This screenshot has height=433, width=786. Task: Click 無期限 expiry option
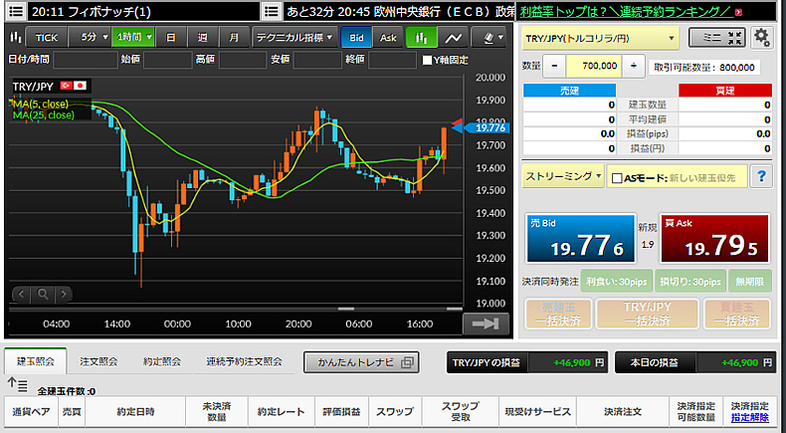(x=749, y=282)
